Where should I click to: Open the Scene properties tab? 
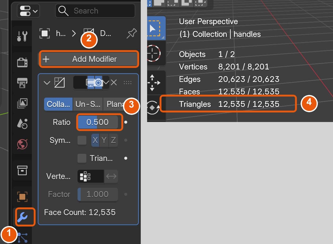(x=22, y=124)
